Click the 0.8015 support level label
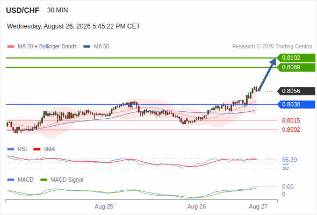 click(291, 120)
